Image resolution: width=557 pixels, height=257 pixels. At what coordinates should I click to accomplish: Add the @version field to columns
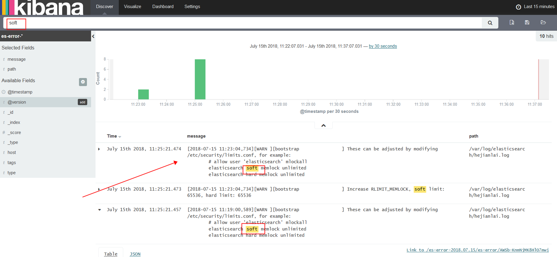(82, 102)
